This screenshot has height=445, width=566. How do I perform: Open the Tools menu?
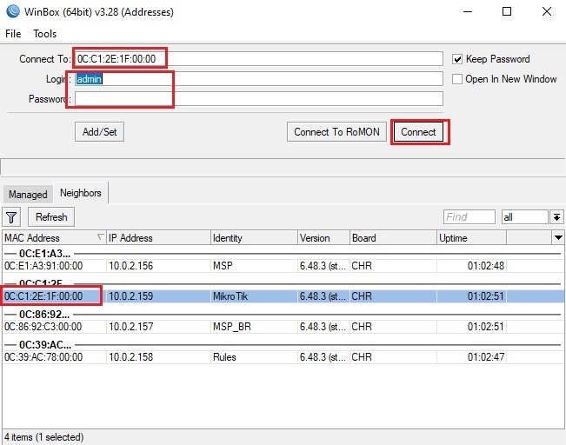pyautogui.click(x=44, y=34)
